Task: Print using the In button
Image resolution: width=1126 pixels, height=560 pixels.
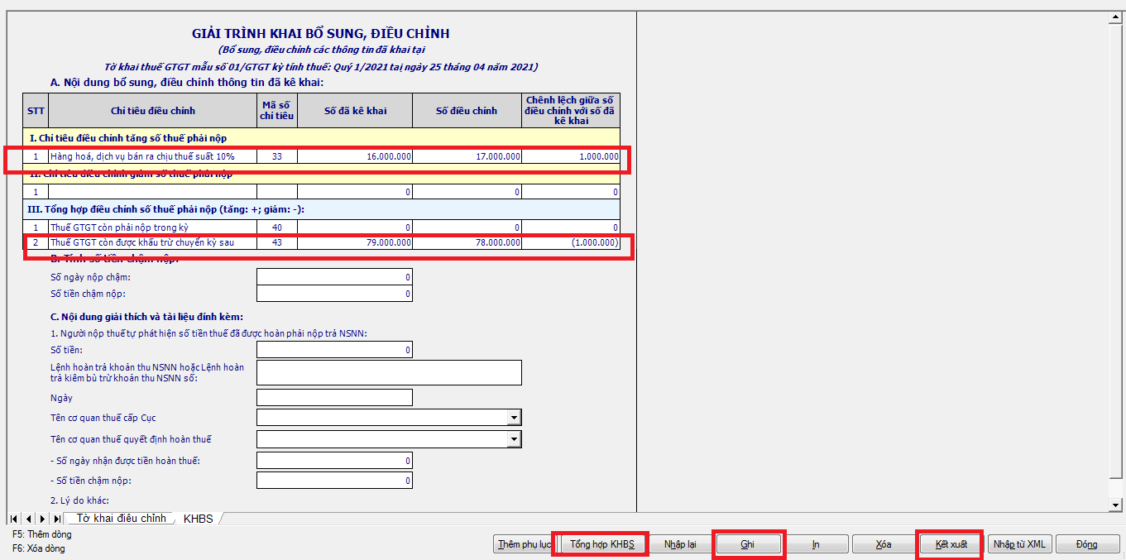Action: pos(816,544)
